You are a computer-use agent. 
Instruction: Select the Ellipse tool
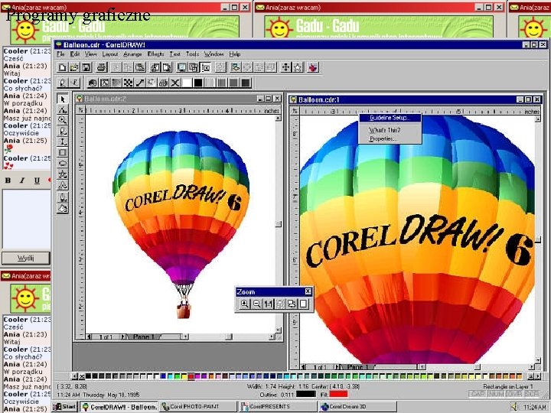pos(63,164)
